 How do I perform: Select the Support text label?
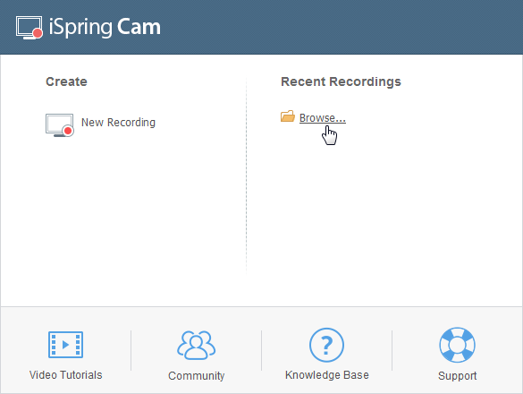click(x=458, y=375)
